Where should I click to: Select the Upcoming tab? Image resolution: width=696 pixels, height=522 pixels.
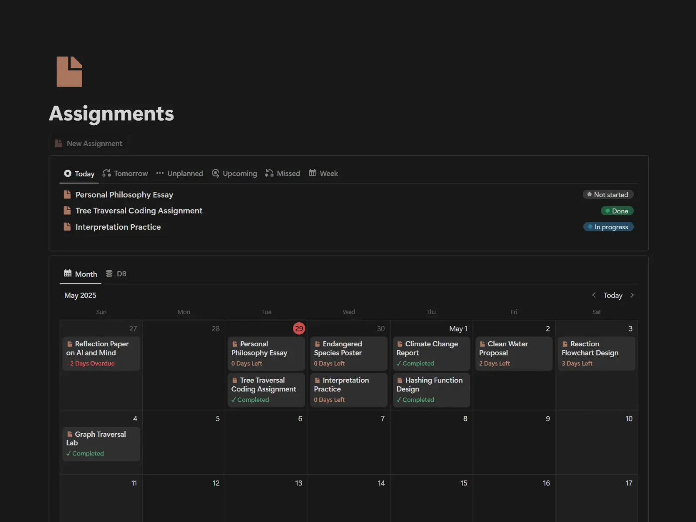[x=234, y=174]
